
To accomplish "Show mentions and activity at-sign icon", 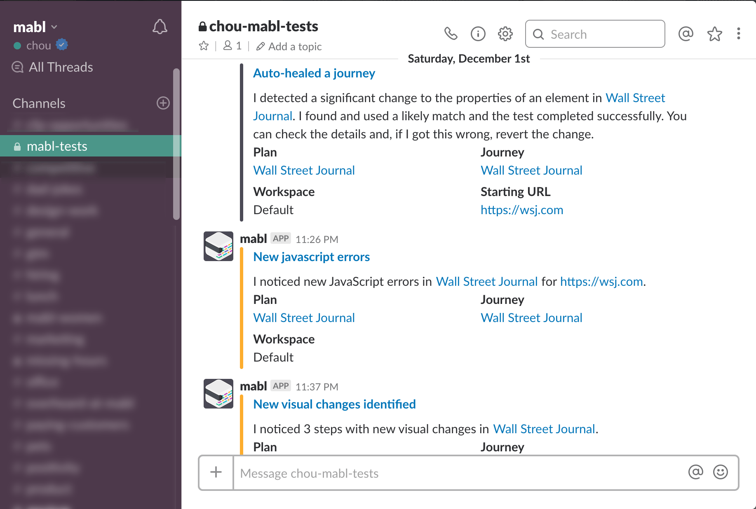I will [x=686, y=34].
